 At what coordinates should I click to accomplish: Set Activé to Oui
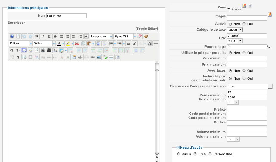(244, 24)
